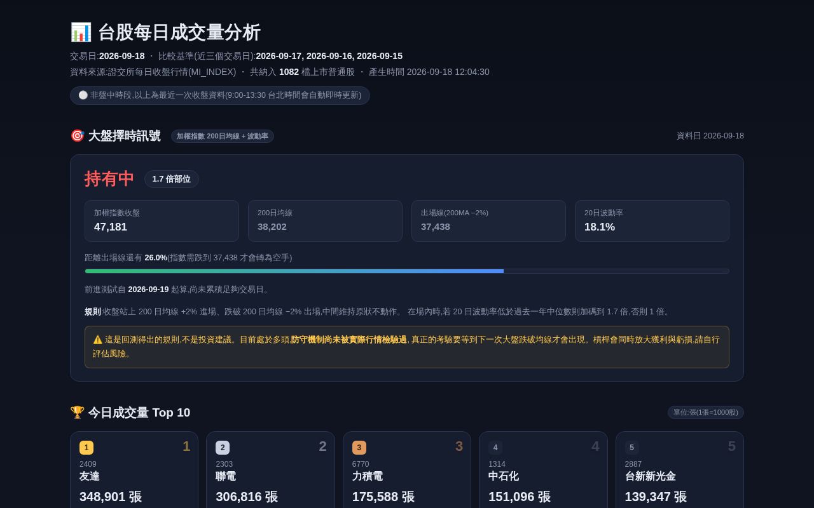Click the 加權指數 200日均線 + 波動率 tag

[x=223, y=136]
